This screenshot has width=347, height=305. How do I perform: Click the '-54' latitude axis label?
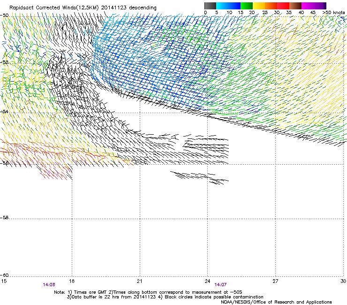(4, 111)
